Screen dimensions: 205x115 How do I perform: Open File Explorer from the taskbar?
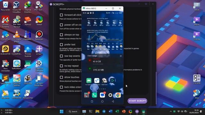click(x=97, y=111)
